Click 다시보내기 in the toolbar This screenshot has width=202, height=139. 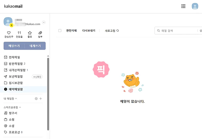tap(89, 31)
